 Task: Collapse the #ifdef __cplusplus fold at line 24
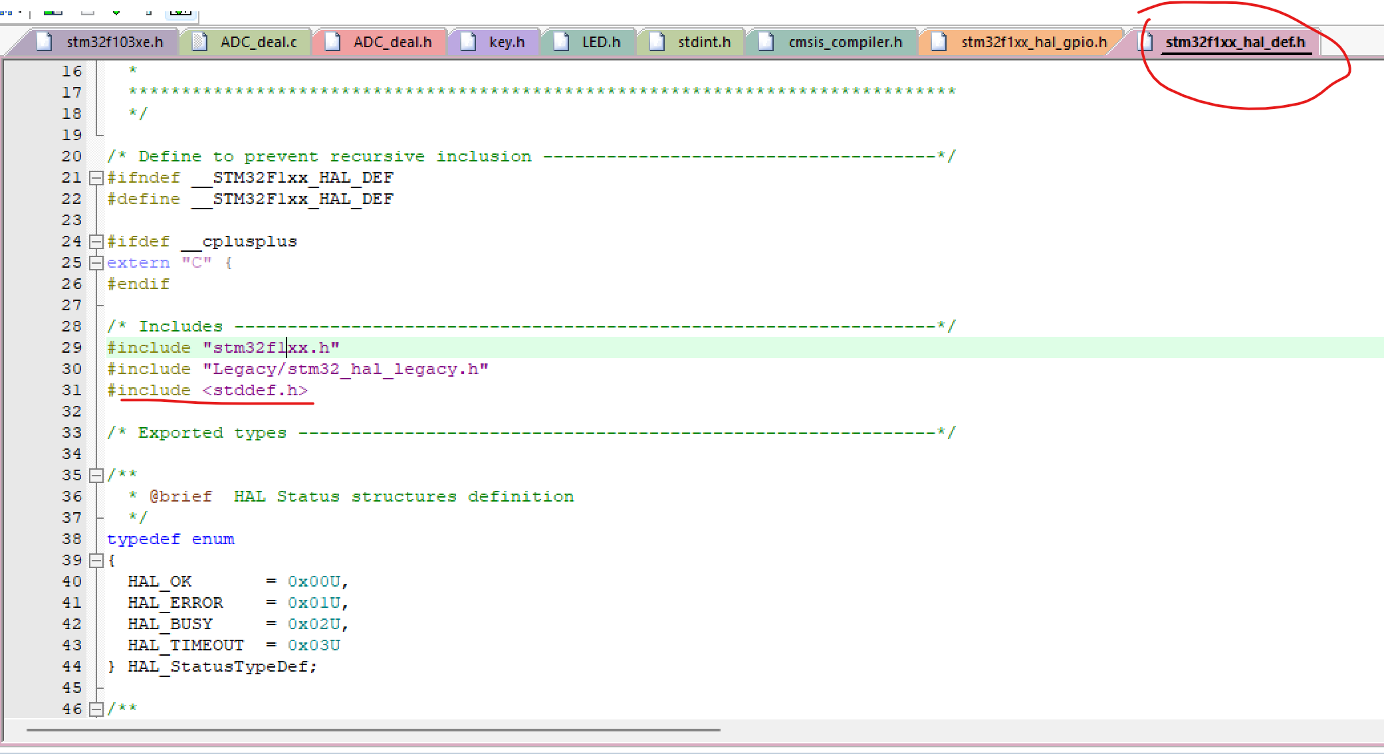(96, 242)
